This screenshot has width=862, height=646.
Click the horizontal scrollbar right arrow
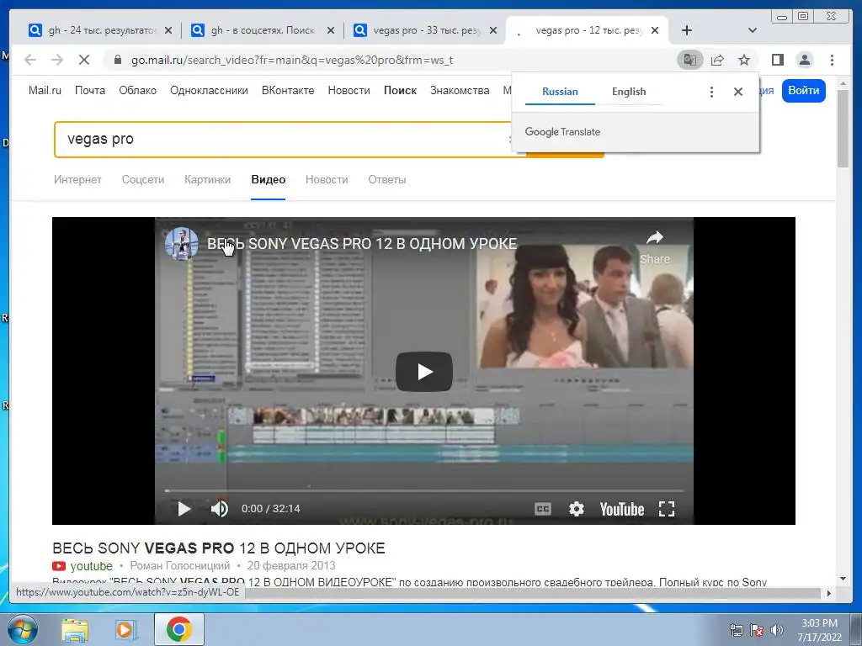[828, 593]
